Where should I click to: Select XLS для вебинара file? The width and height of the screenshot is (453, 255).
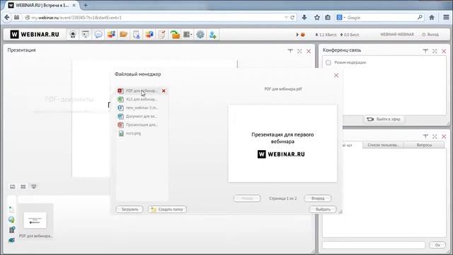click(142, 99)
